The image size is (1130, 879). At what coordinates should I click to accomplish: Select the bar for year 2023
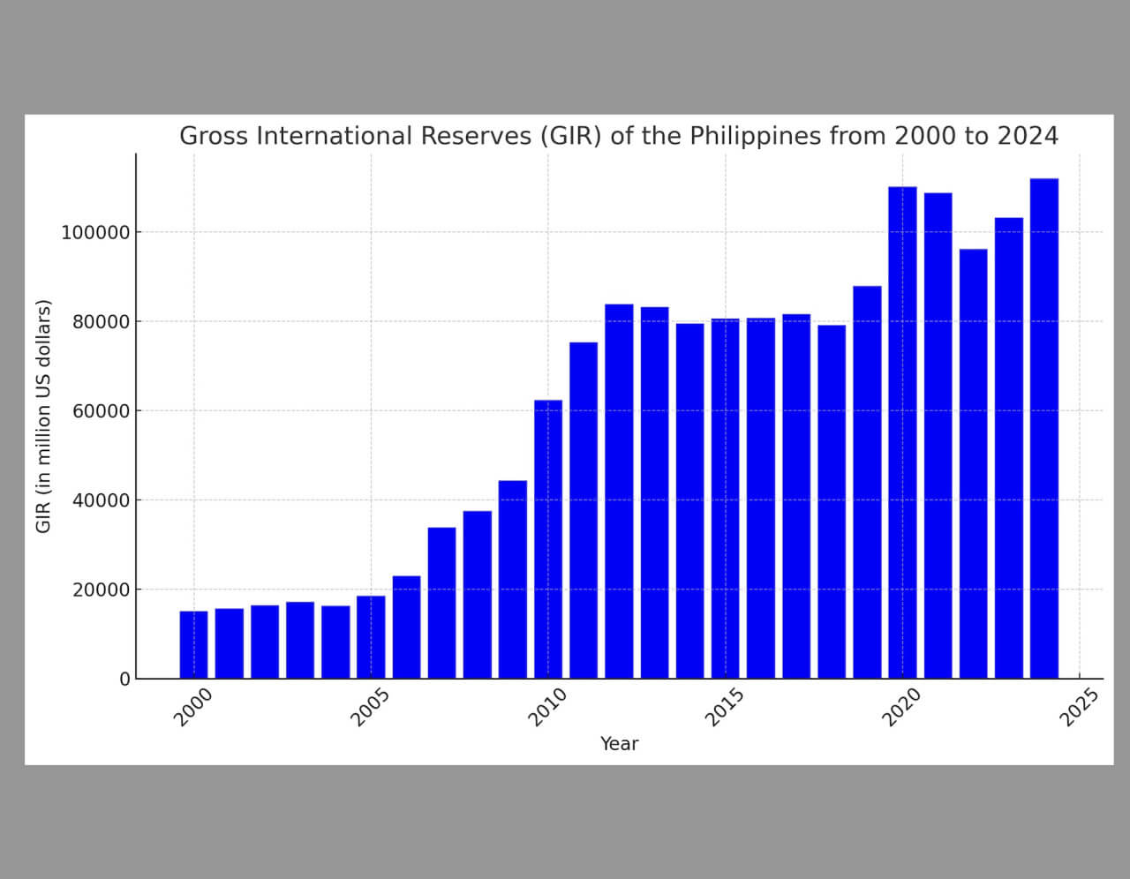click(1009, 448)
